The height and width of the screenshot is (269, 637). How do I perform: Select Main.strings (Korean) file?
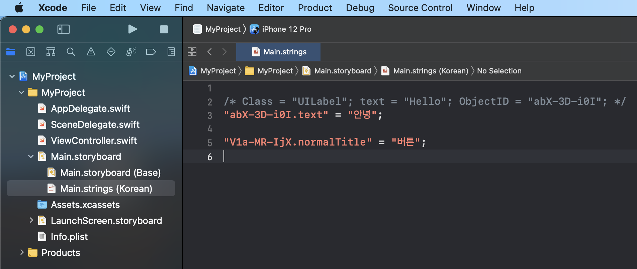[91, 189]
